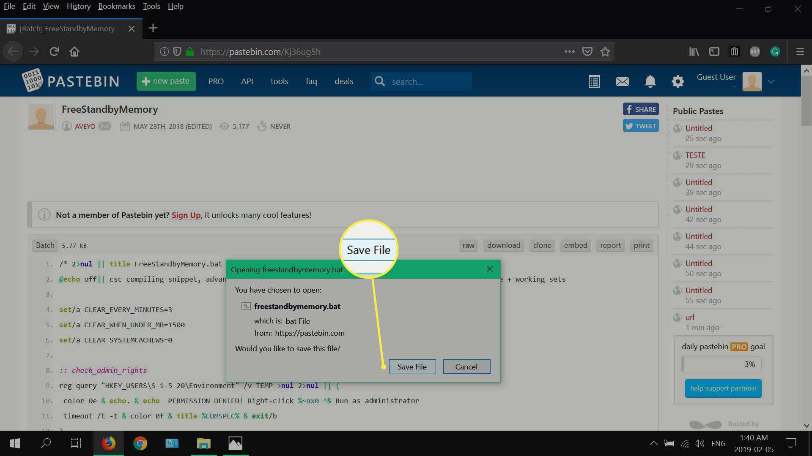Open Task View on the taskbar
Image resolution: width=812 pixels, height=456 pixels.
76,443
